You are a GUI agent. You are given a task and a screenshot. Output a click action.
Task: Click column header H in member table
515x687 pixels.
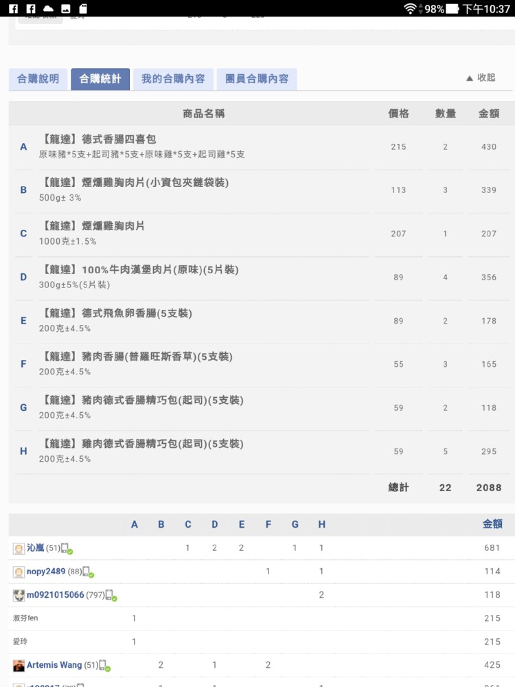point(322,524)
